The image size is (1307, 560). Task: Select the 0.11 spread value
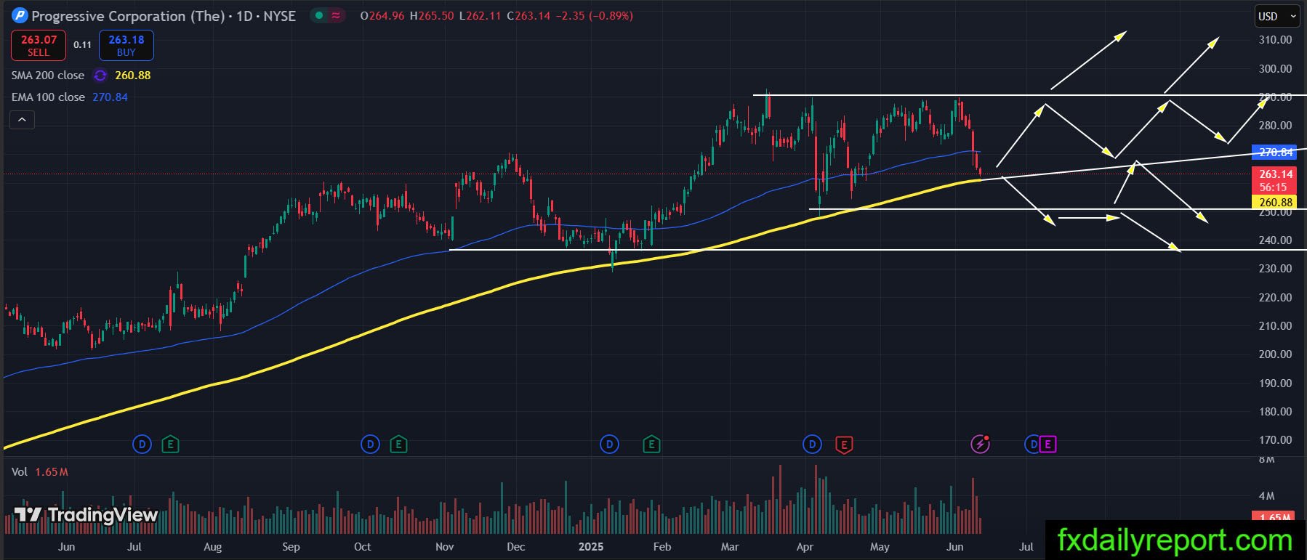click(82, 45)
